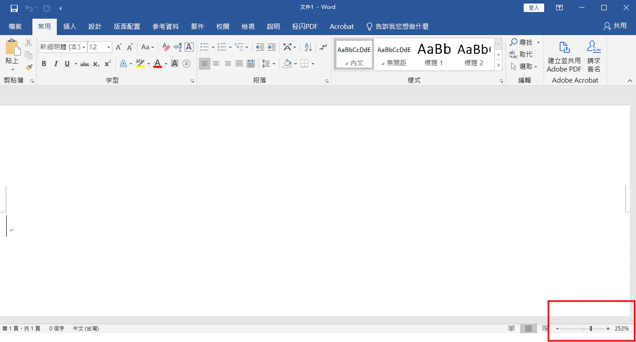Center the paragraph text
This screenshot has width=636, height=342.
point(216,64)
